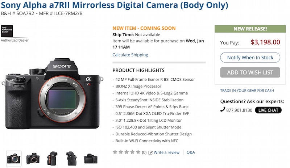Click the first rating star
The height and width of the screenshot is (168, 290).
click(x=116, y=152)
